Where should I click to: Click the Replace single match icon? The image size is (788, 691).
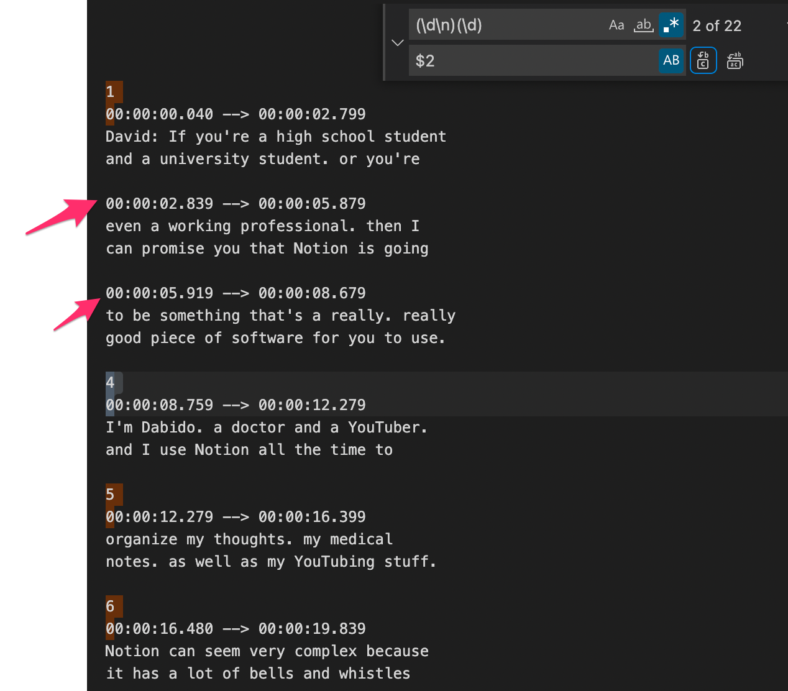click(x=703, y=60)
